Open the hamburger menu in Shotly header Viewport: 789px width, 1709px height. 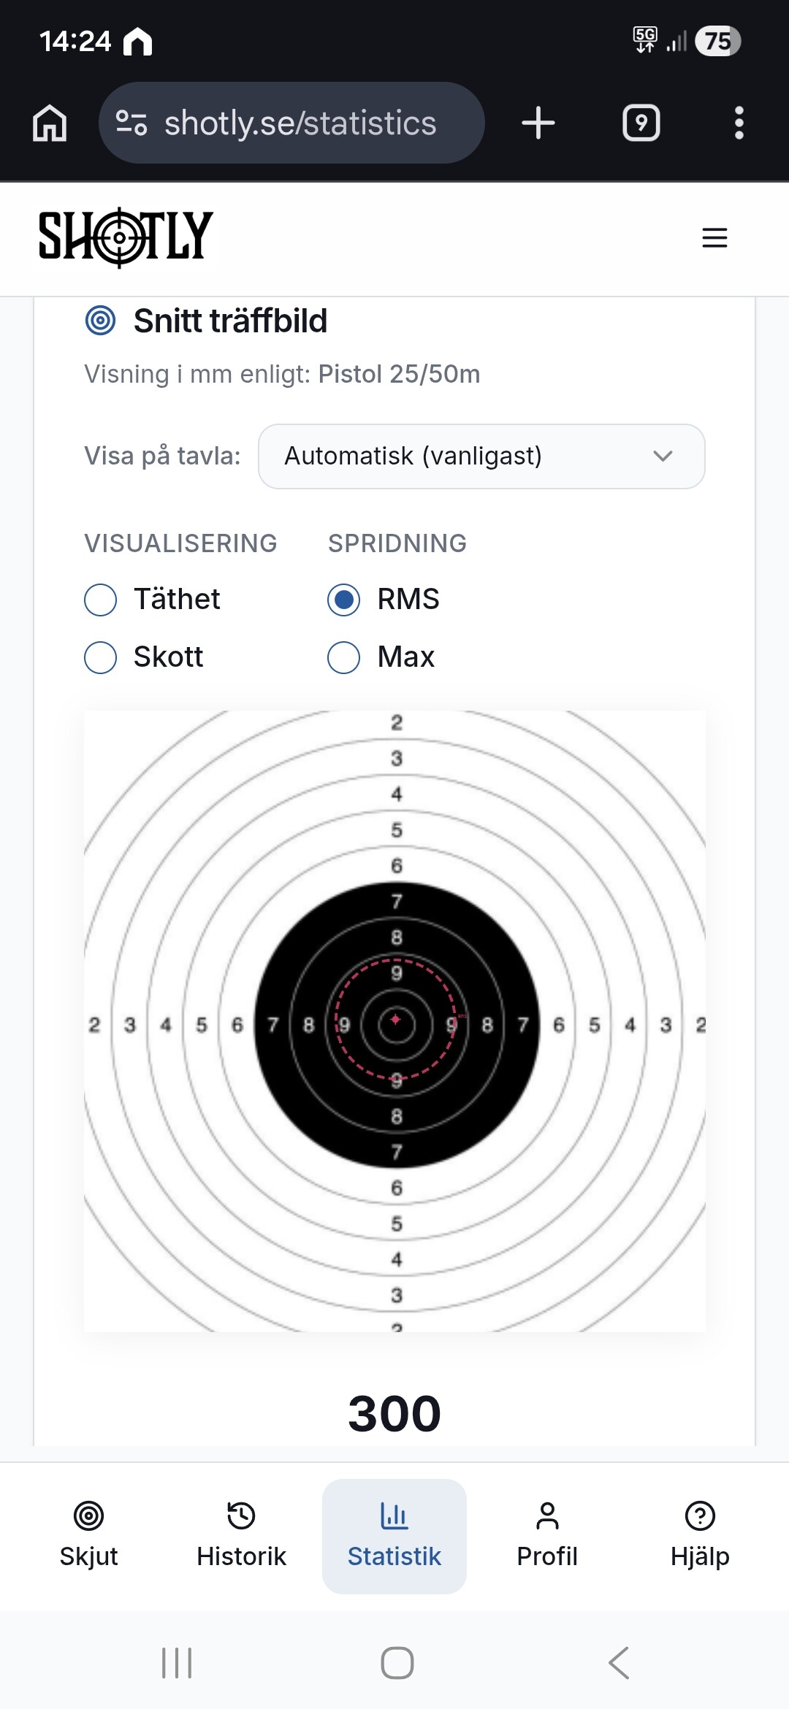click(x=714, y=237)
